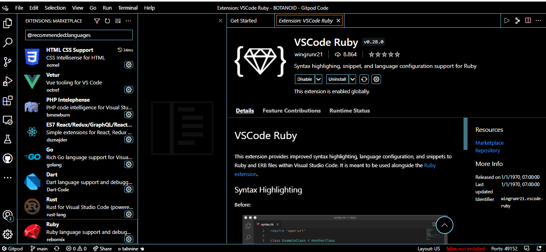The image size is (546, 252).
Task: Open the Manage gear in activity bar
Action: point(8,234)
